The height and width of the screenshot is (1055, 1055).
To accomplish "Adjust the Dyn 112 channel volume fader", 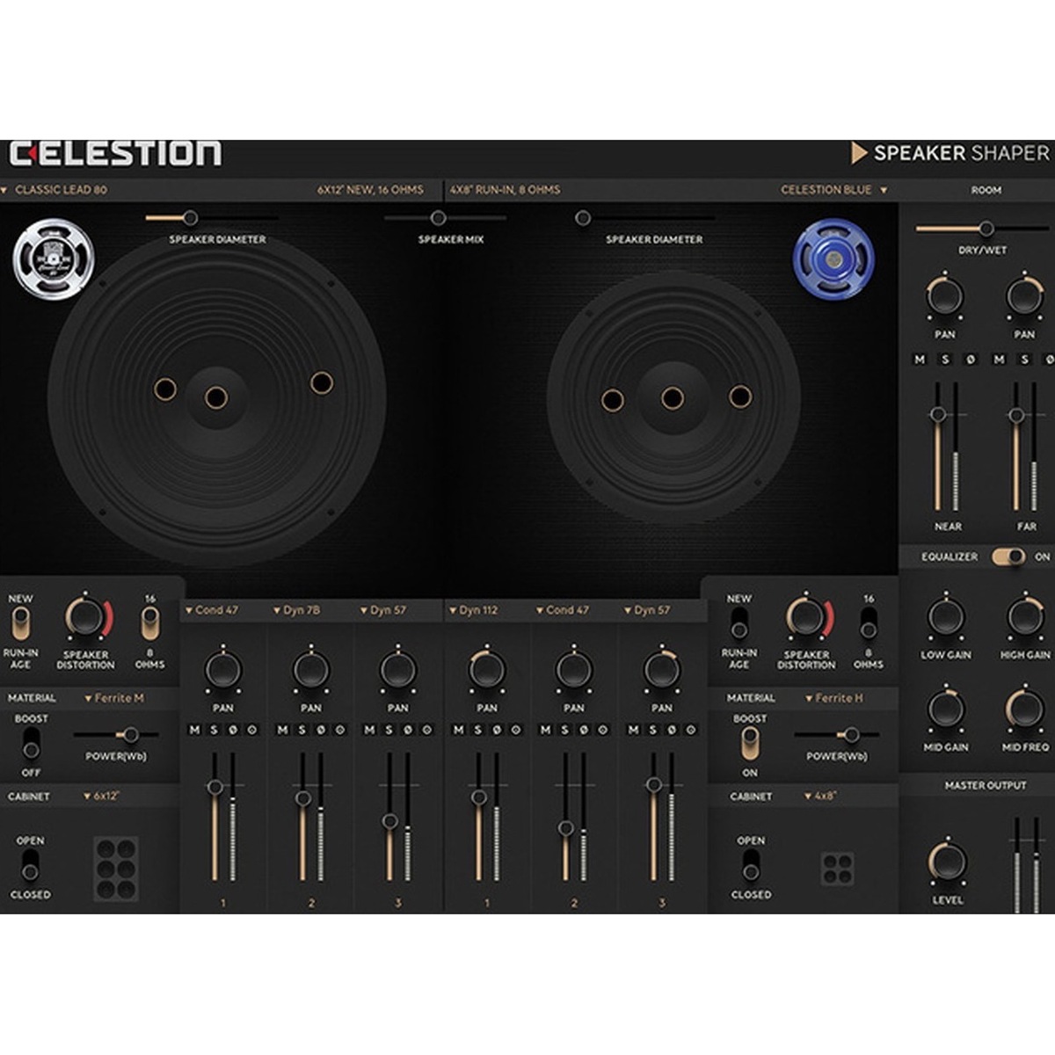I will 478,797.
